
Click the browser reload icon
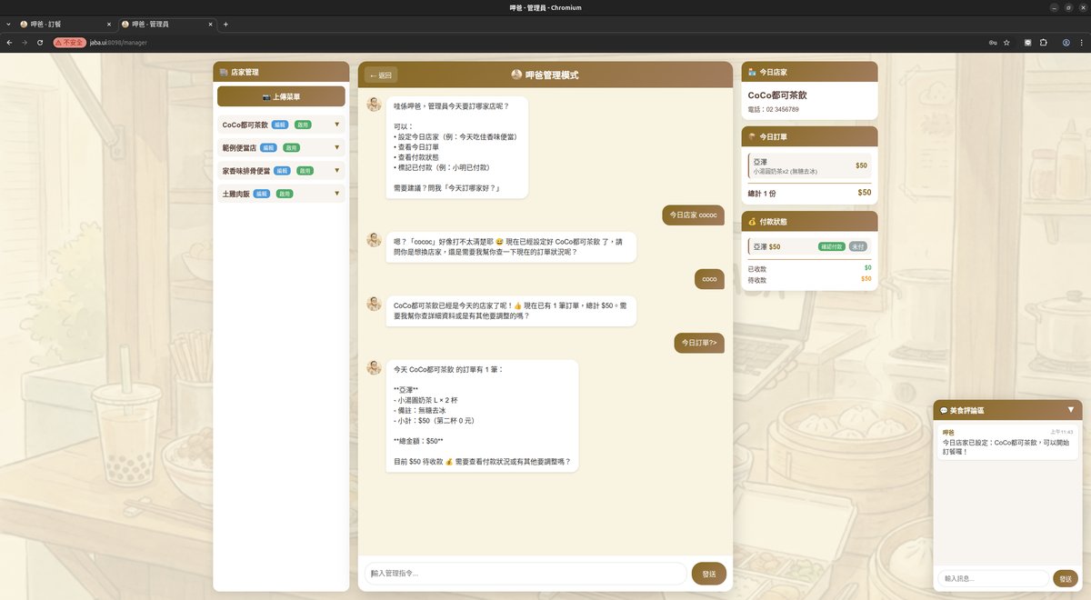click(39, 43)
